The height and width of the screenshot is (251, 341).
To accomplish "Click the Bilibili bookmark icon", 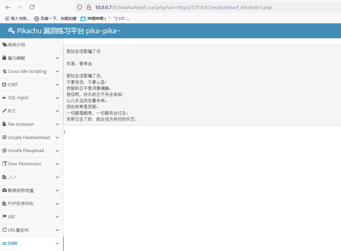I will pos(83,19).
